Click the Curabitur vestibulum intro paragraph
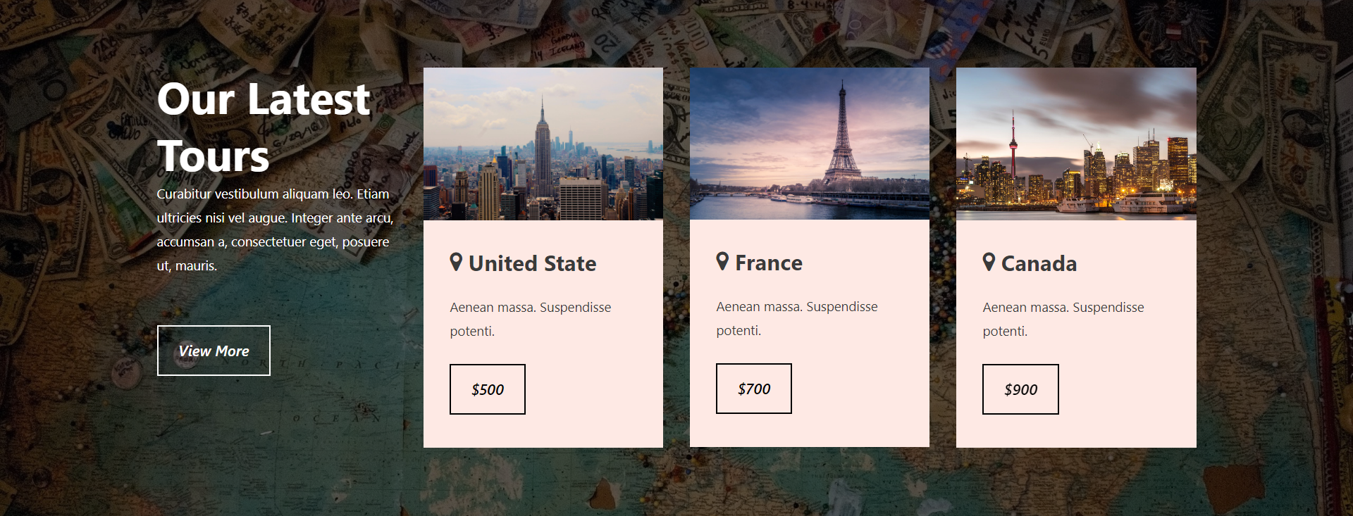This screenshot has height=516, width=1353. [x=275, y=229]
